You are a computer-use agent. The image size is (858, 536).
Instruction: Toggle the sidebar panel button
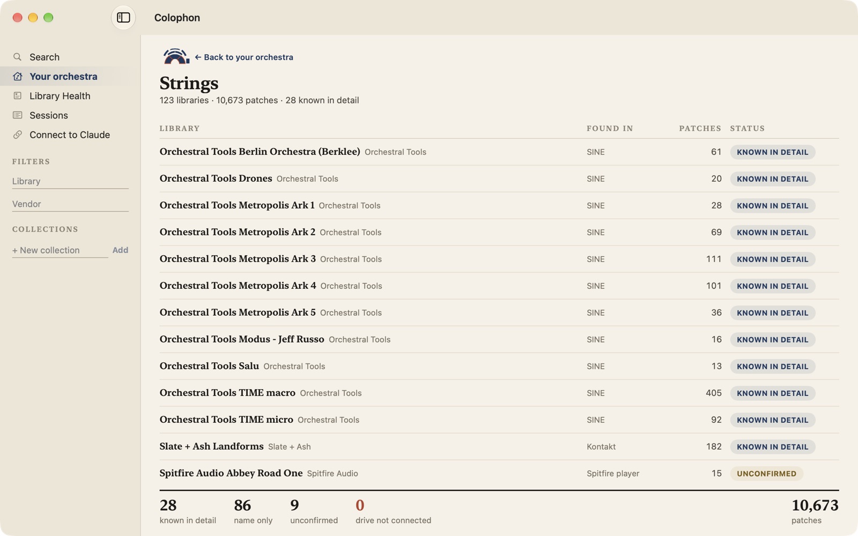click(123, 18)
